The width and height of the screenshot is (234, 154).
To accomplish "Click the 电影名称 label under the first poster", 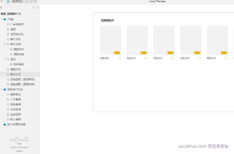I will click(x=104, y=58).
